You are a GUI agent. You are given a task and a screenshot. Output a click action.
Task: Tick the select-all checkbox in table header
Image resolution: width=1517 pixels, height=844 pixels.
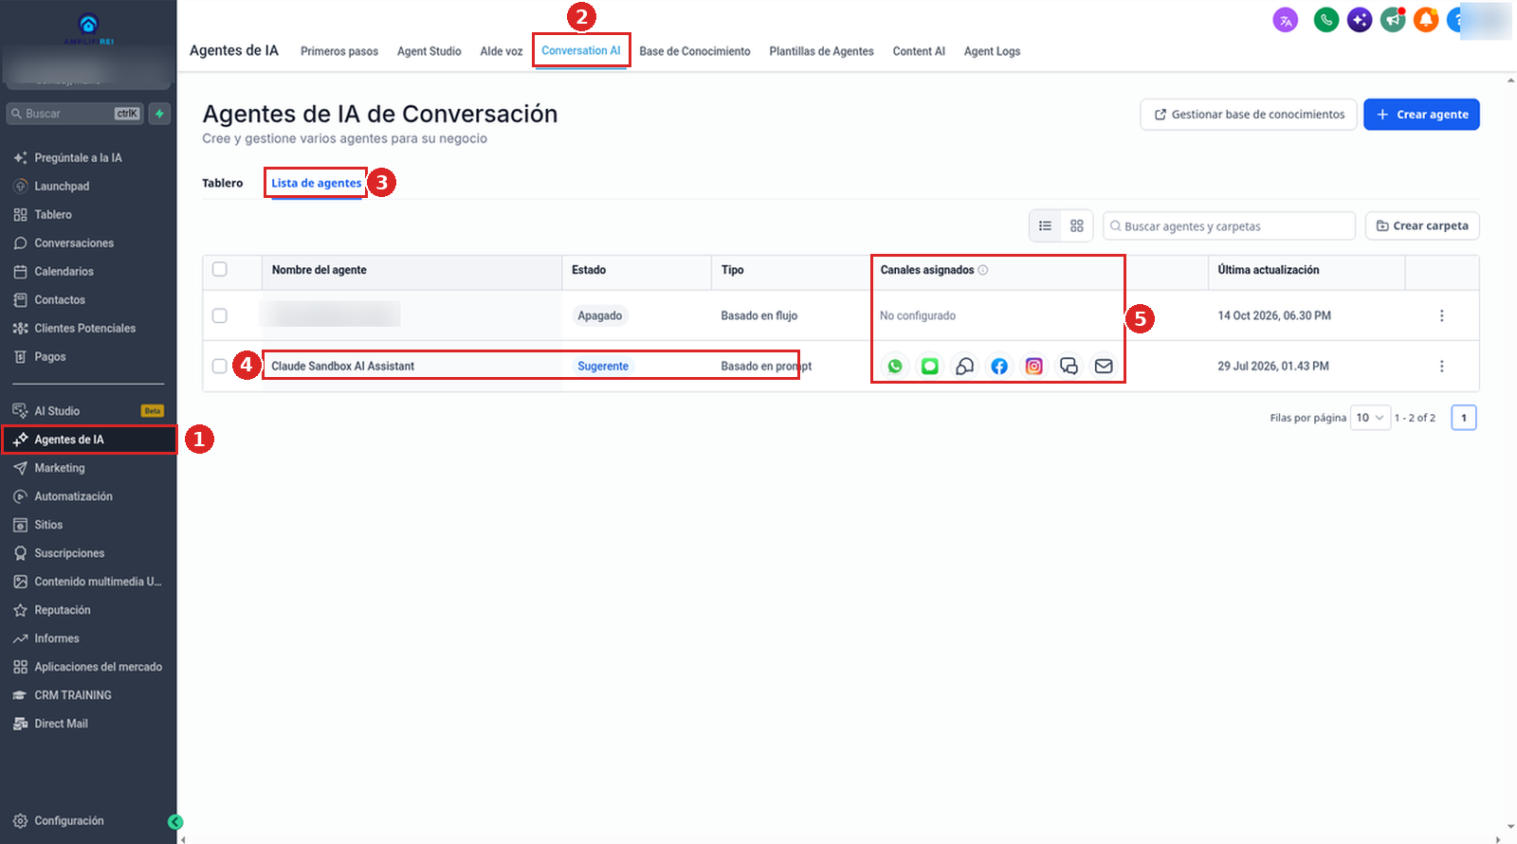coord(220,269)
